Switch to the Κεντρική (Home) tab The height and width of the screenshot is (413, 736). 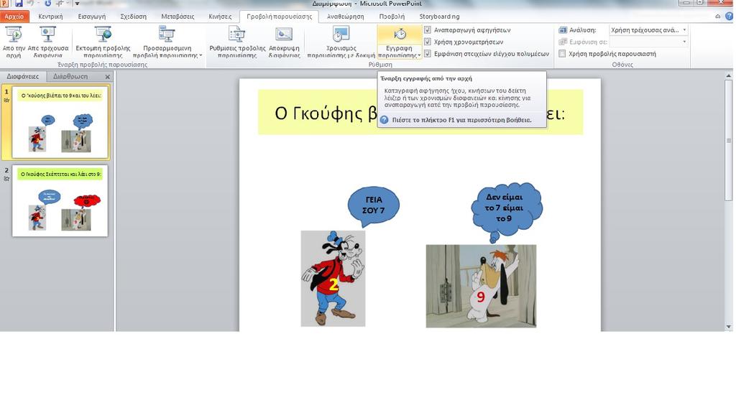point(50,17)
